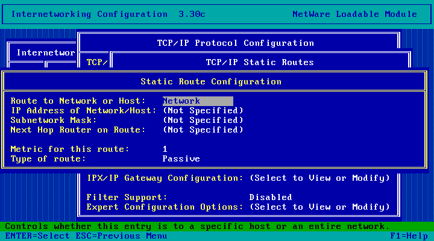Image resolution: width=434 pixels, height=241 pixels.
Task: Select the highlighted Network field value
Action: (x=198, y=101)
